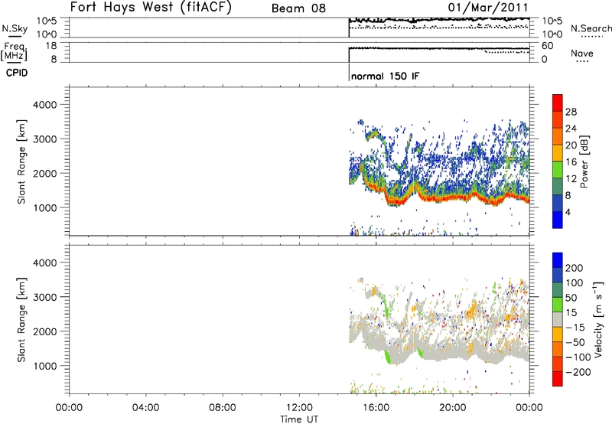Pick the blue bottom of power colorbar
Screen dimensions: 612x424
click(x=558, y=220)
